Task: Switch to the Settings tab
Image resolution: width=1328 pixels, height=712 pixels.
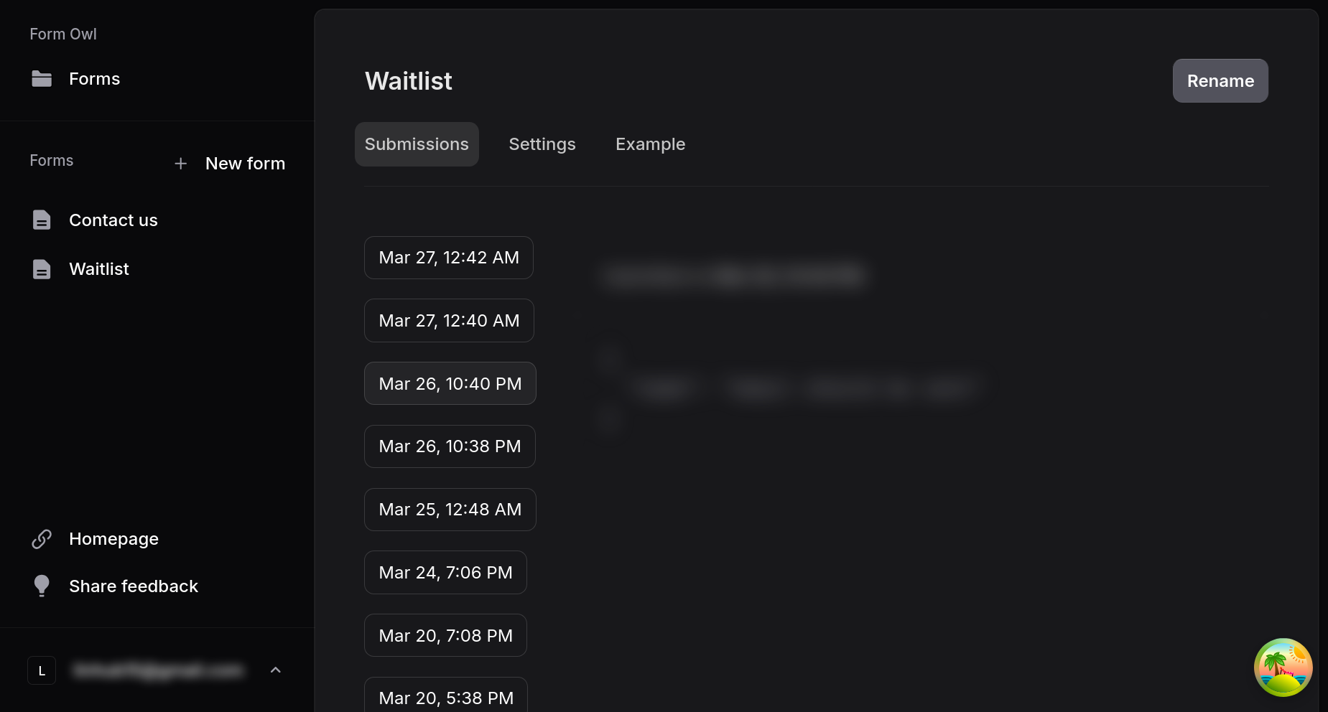Action: click(542, 144)
